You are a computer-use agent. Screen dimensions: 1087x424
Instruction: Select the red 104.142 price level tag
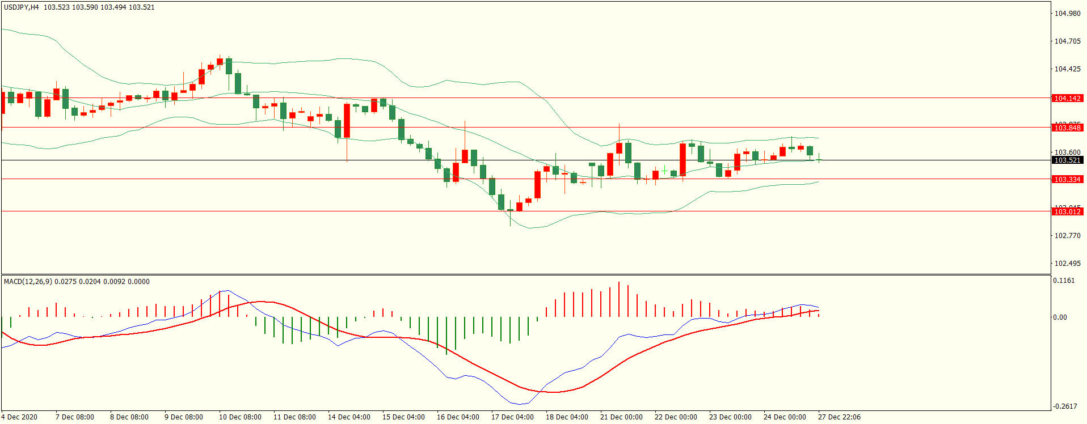pos(1067,99)
